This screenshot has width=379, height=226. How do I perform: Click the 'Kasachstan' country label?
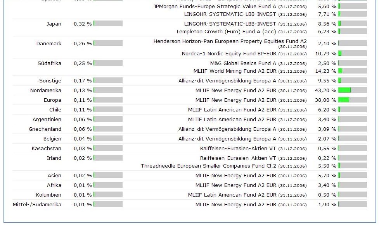click(x=46, y=148)
